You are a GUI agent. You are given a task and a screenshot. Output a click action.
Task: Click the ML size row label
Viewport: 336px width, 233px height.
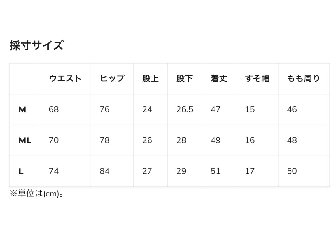pyautogui.click(x=25, y=140)
